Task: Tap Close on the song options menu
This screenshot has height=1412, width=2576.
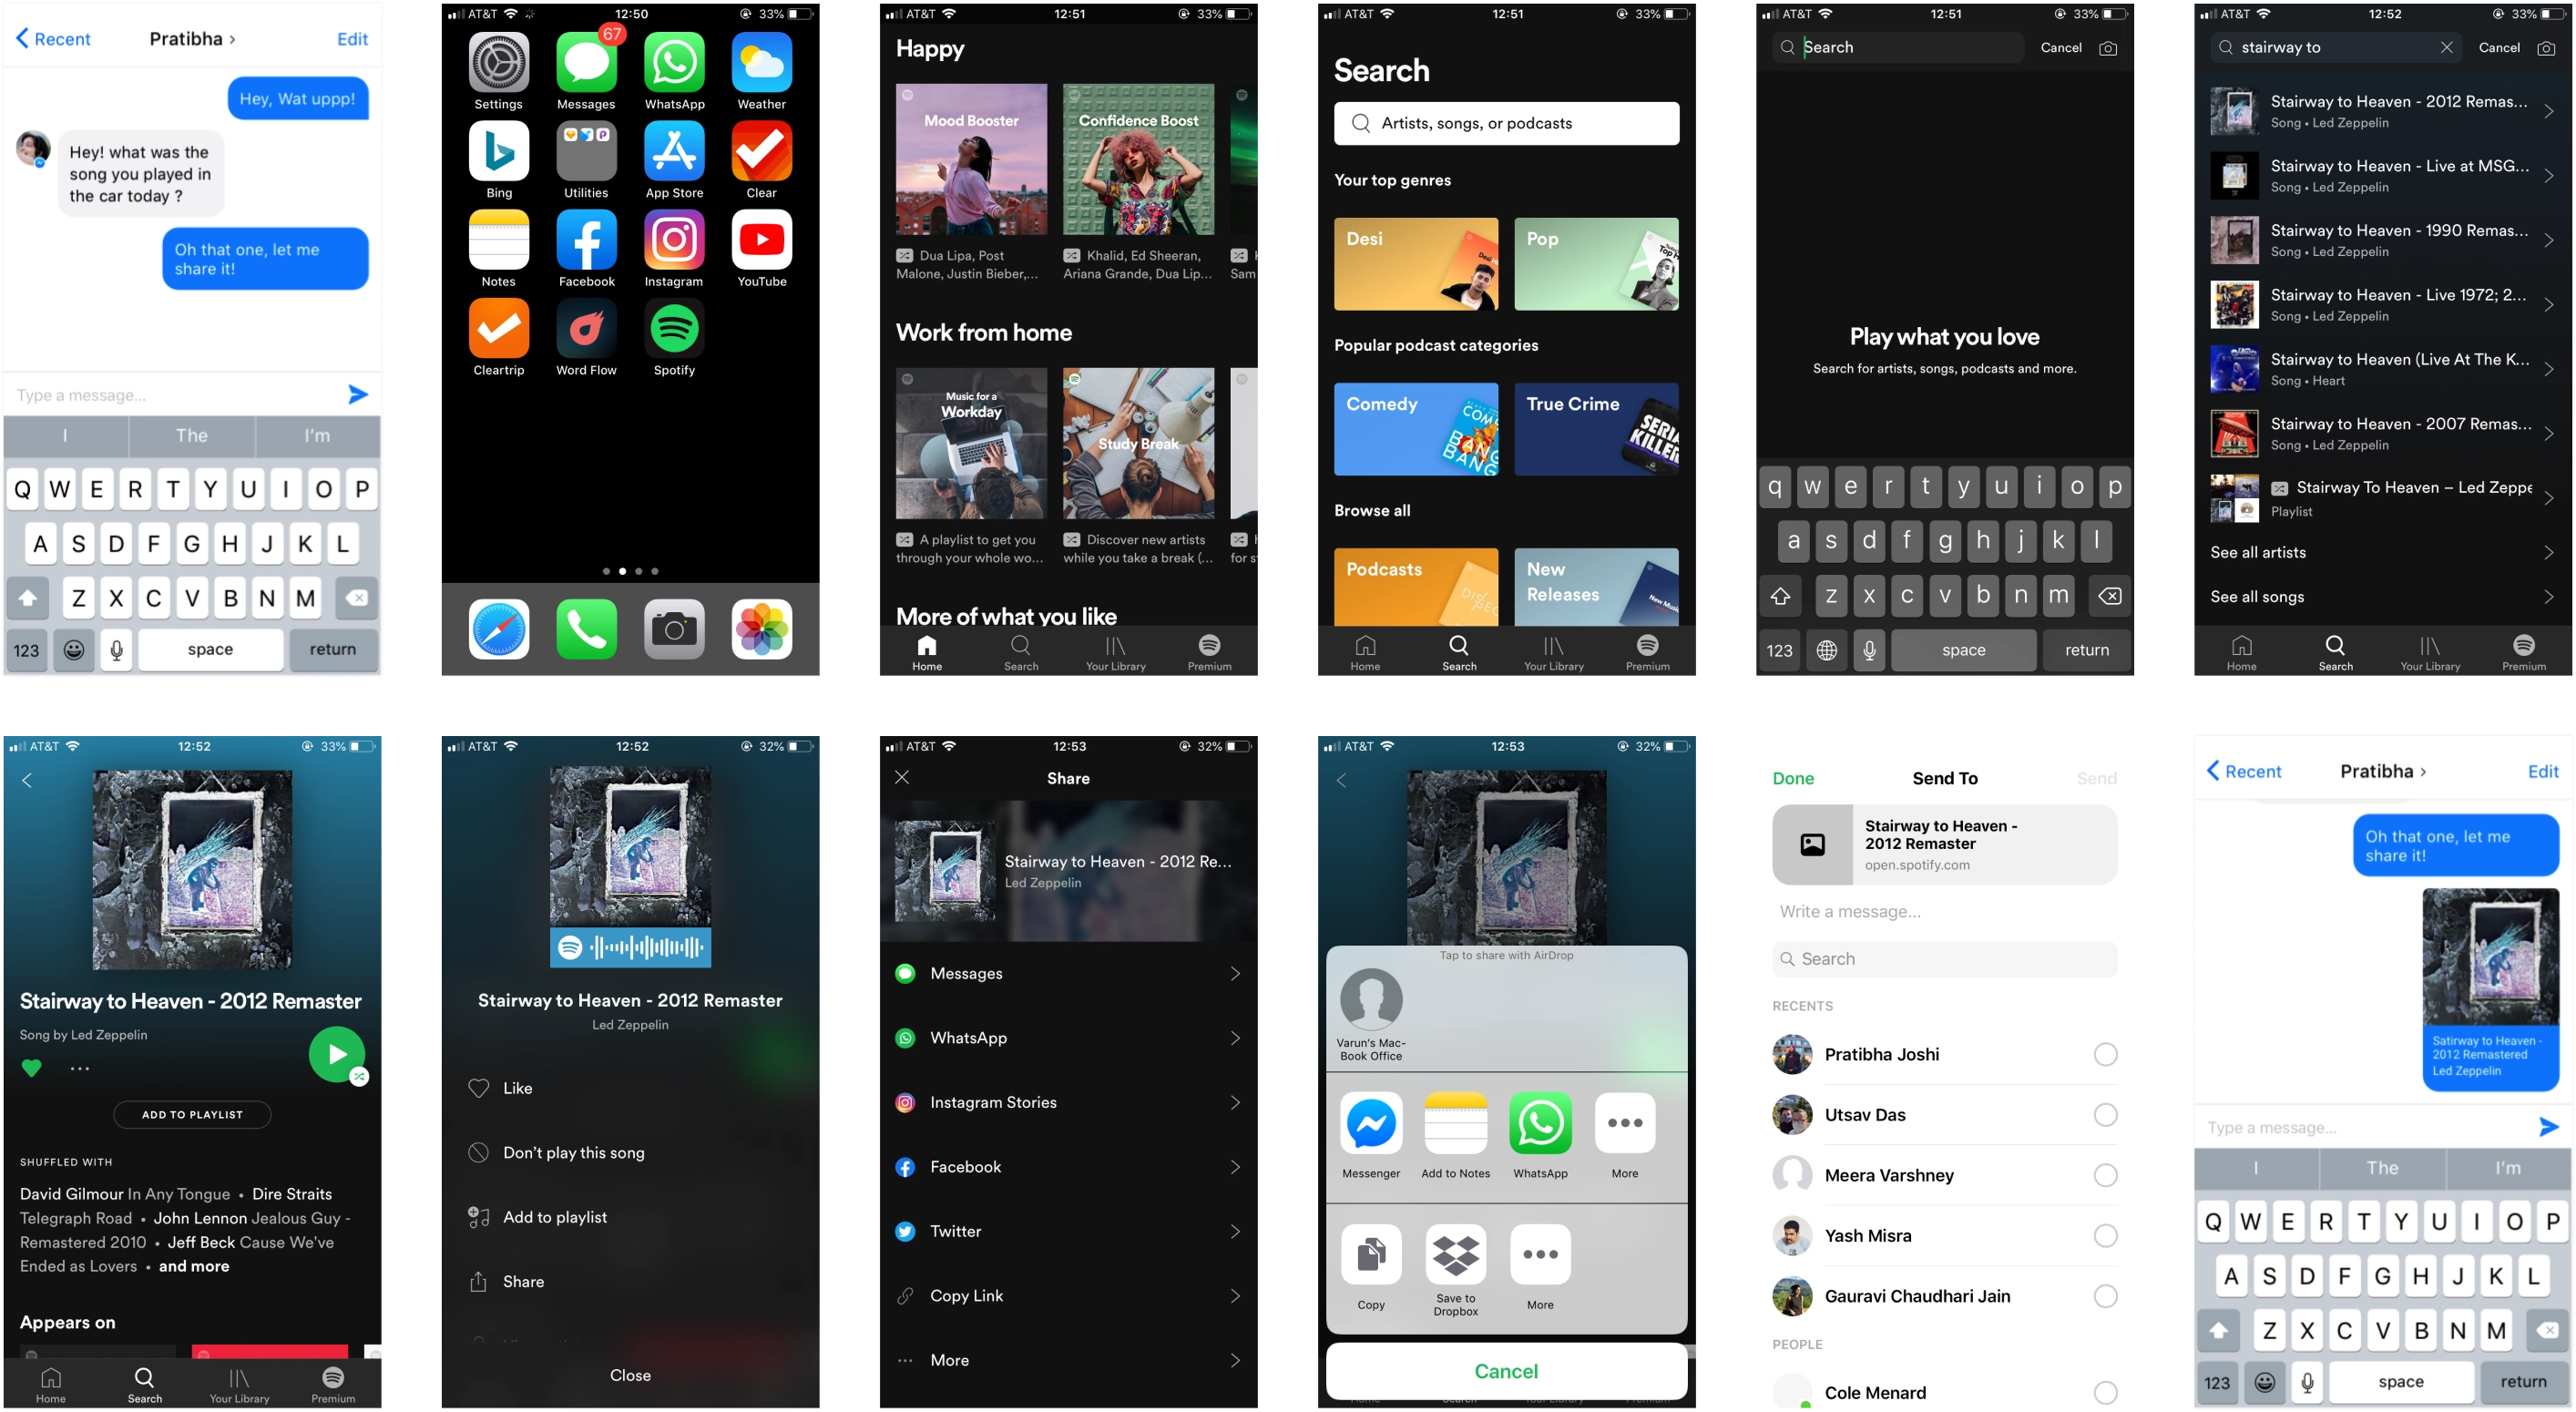Action: tap(630, 1375)
